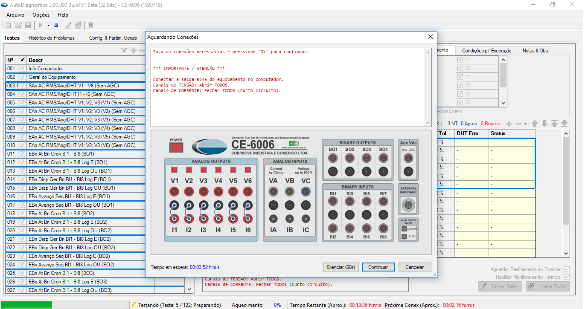This screenshot has height=309, width=585.
Task: Click the Silenciar (60s) button
Action: pyautogui.click(x=341, y=267)
